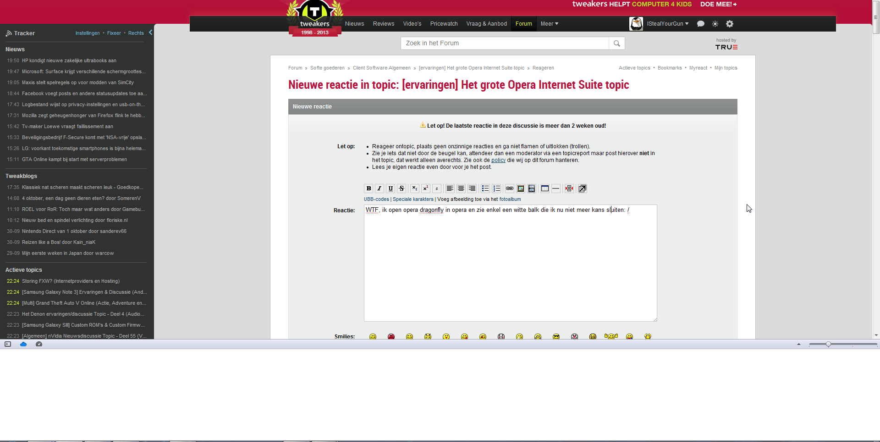880x442 pixels.
Task: Insert a table via the toolbar
Action: (544, 189)
